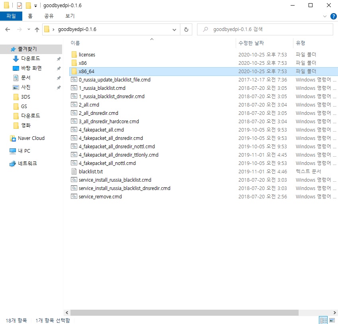
Task: Click the pin icon beside 바탕 화면
Action: tap(59, 68)
